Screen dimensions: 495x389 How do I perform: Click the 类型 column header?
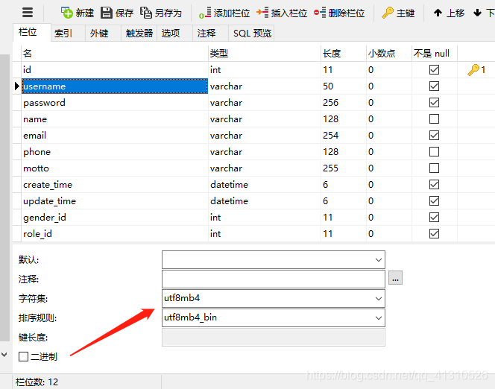tap(265, 54)
